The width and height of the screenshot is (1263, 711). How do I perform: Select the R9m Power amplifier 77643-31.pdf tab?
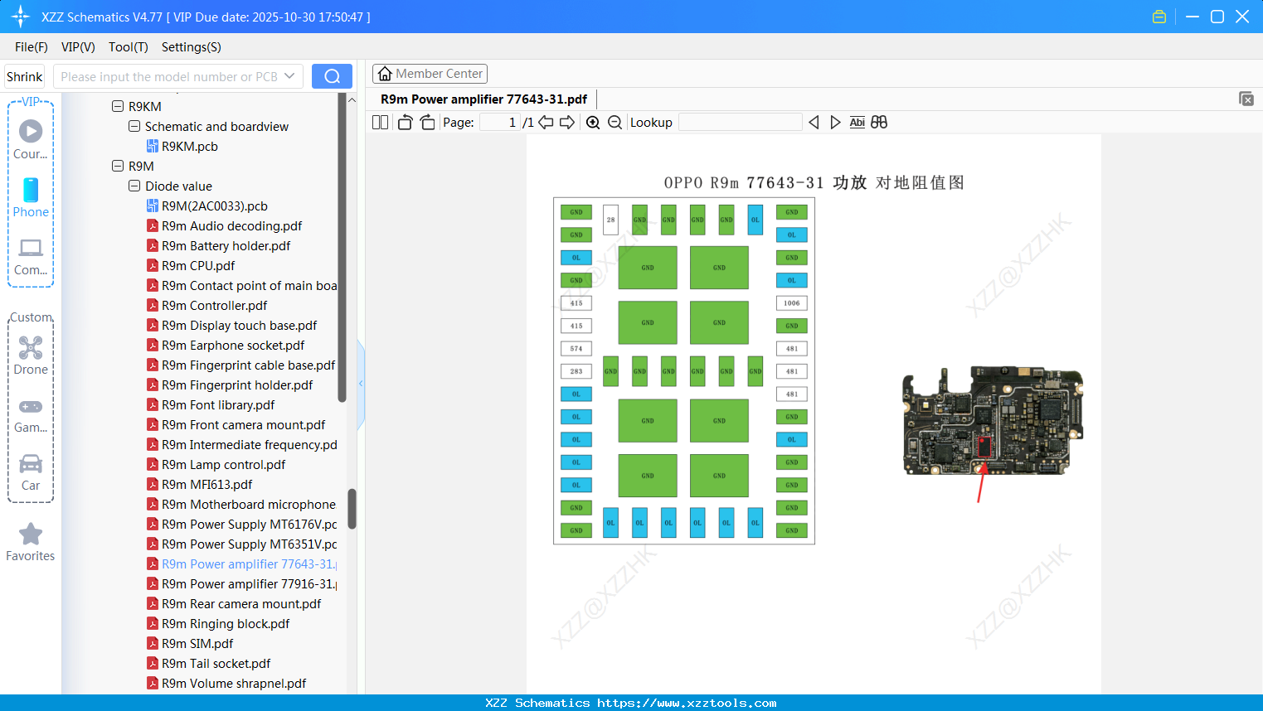(x=484, y=99)
